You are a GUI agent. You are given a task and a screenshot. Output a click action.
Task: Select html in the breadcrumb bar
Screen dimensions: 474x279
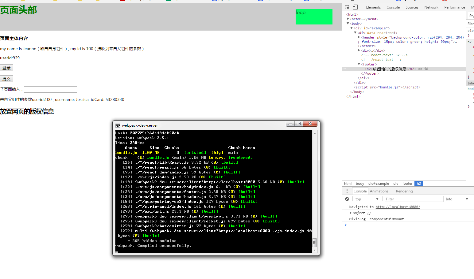pos(348,184)
